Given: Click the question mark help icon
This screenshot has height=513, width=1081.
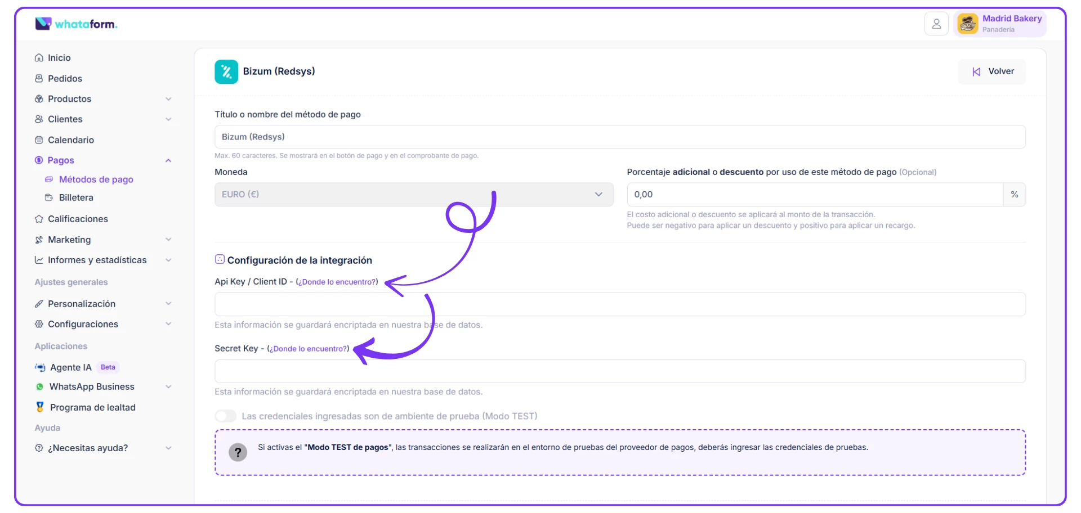Looking at the screenshot, I should (x=238, y=452).
